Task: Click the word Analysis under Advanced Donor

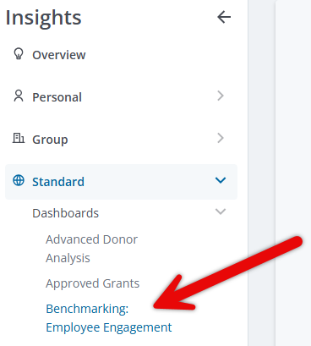Action: pyautogui.click(x=68, y=258)
